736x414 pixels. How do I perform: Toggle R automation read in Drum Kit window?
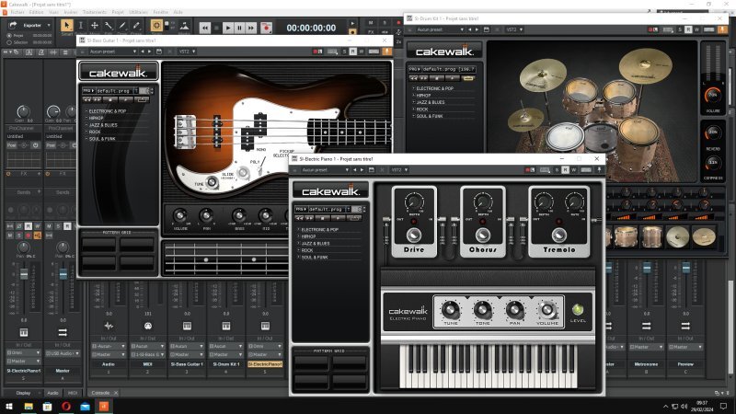(688, 29)
